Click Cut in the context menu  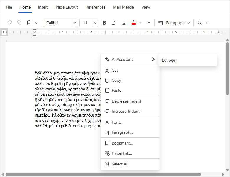tap(130, 70)
